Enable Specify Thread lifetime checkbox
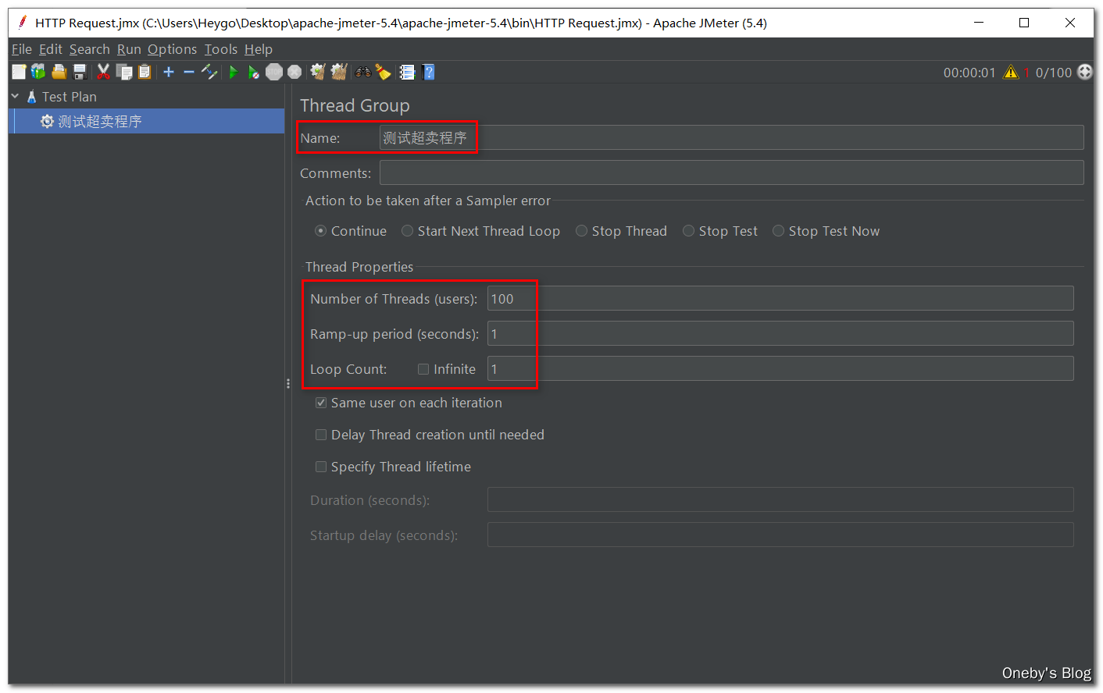 pyautogui.click(x=321, y=467)
